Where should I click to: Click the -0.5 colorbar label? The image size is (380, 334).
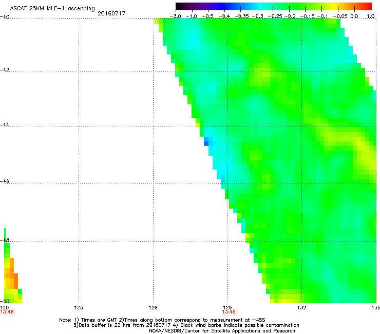[207, 16]
